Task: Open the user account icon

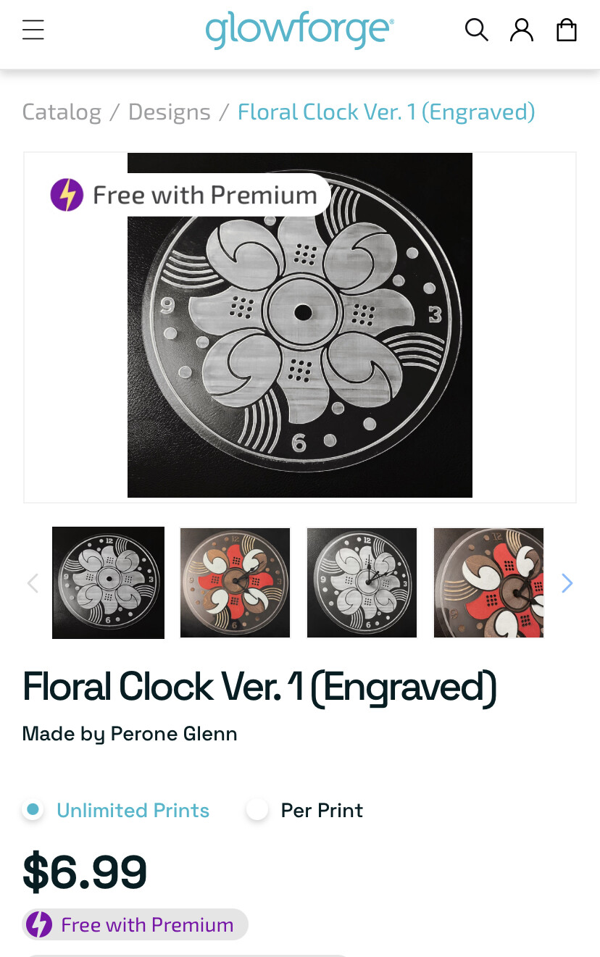Action: click(x=522, y=30)
